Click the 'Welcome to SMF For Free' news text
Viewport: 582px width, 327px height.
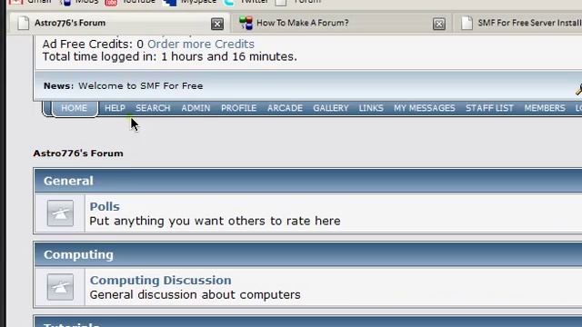pos(141,86)
